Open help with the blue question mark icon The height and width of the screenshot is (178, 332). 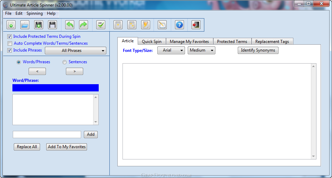pos(179,25)
